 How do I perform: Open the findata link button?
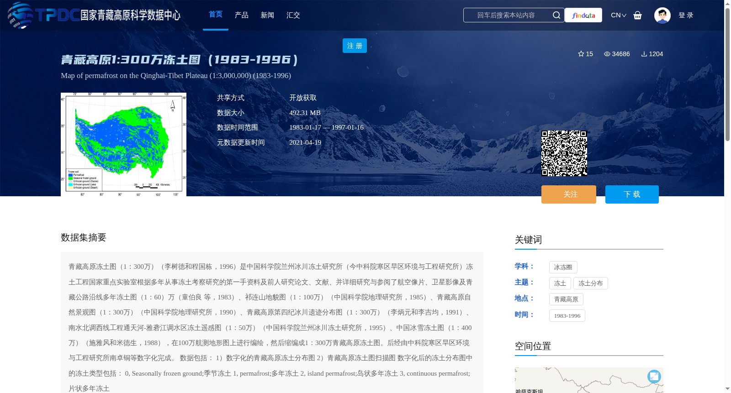point(583,15)
